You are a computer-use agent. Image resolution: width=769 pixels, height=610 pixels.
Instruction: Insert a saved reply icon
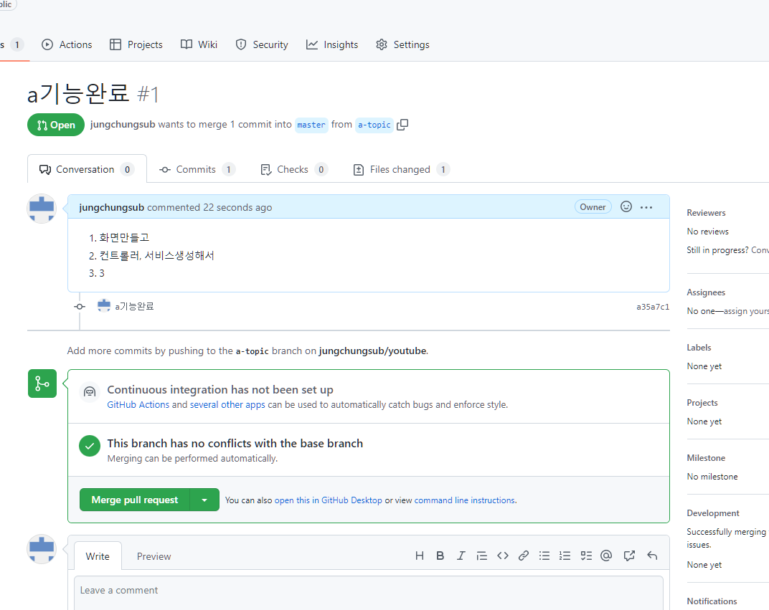[x=652, y=556]
